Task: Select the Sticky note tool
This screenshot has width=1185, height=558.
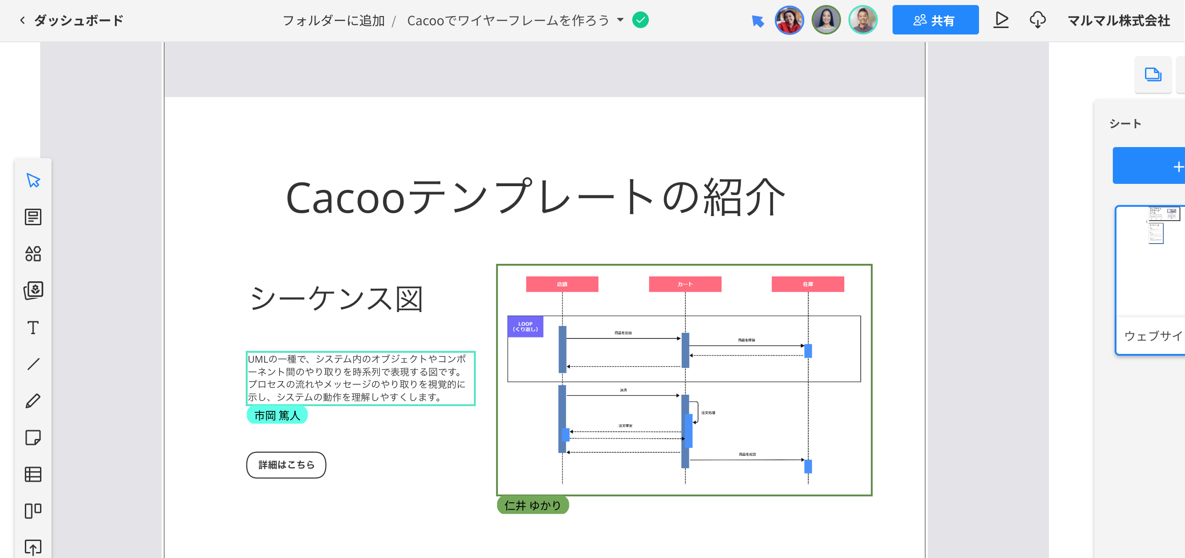Action: tap(33, 438)
